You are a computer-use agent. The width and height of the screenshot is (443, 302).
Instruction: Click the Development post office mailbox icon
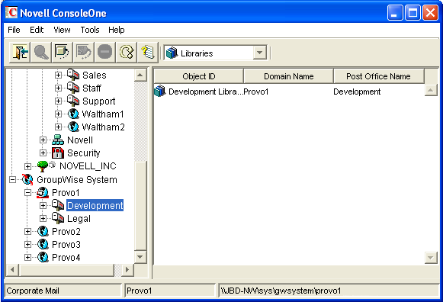pyautogui.click(x=58, y=205)
